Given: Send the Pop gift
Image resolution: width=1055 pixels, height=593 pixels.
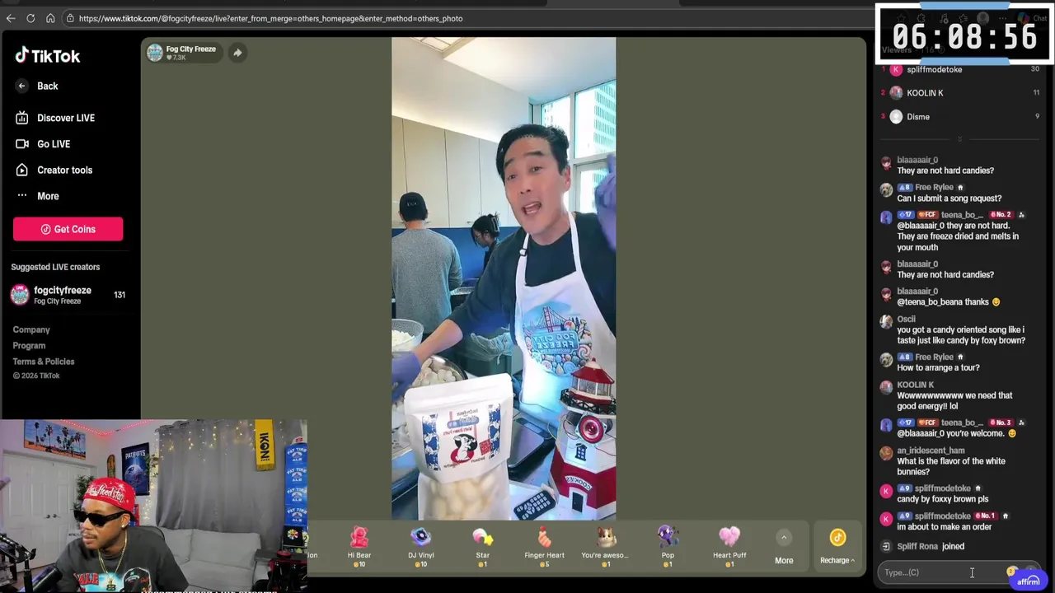Looking at the screenshot, I should pos(668,547).
